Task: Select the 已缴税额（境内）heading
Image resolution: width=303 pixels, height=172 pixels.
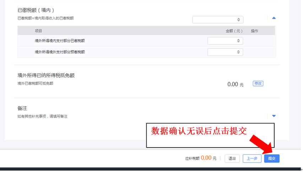Action: [x=36, y=10]
